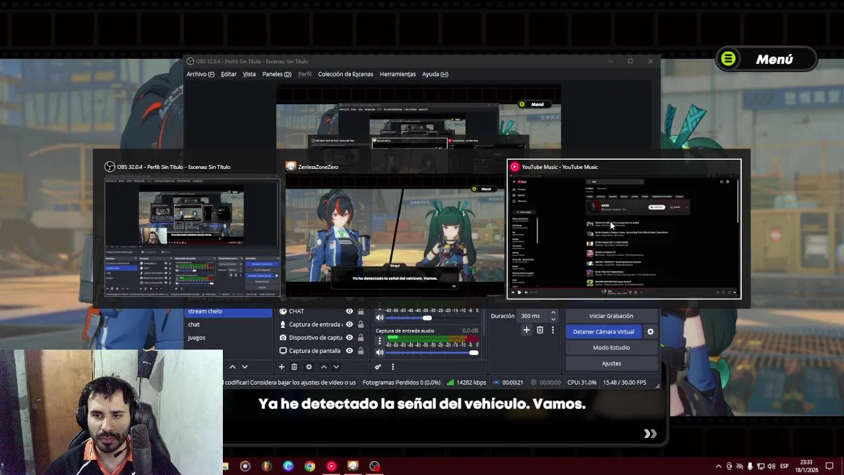Decrease Duración with the down arrow
Image resolution: width=844 pixels, height=475 pixels.
[x=553, y=319]
